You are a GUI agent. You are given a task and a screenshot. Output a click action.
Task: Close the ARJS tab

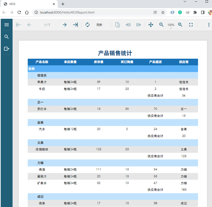(x=54, y=4)
